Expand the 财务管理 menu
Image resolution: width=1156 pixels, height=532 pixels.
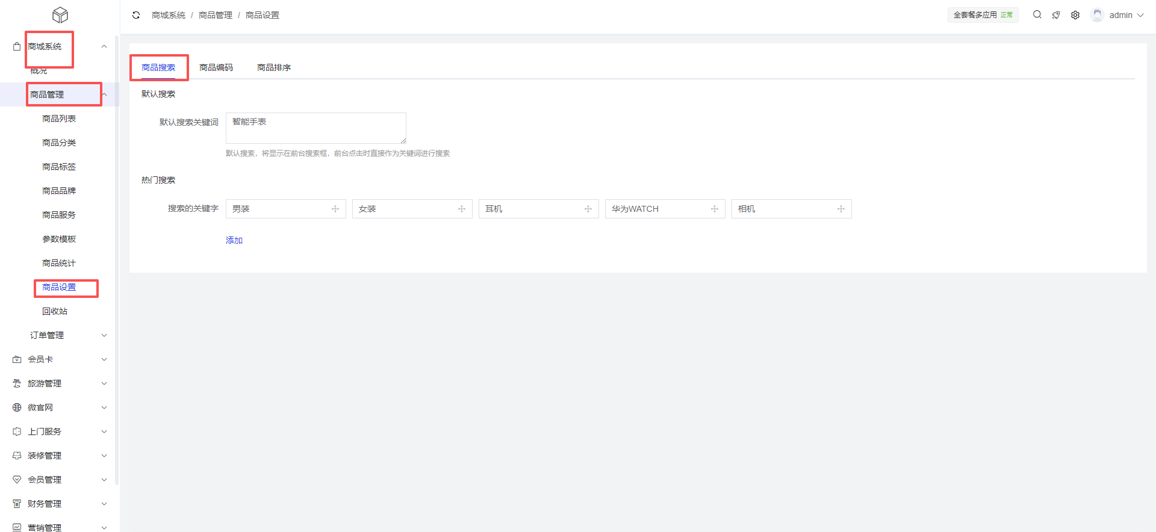tap(104, 504)
